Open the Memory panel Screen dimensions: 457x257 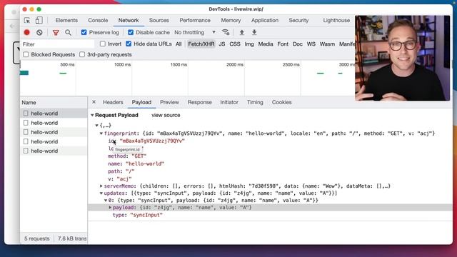click(231, 21)
